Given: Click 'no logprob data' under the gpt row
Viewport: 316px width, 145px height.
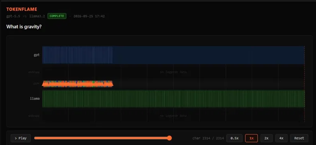Looking at the screenshot, I should pyautogui.click(x=173, y=72).
